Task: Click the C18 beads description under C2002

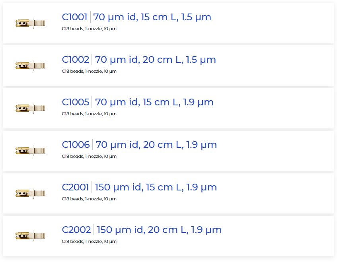Action: (89, 242)
